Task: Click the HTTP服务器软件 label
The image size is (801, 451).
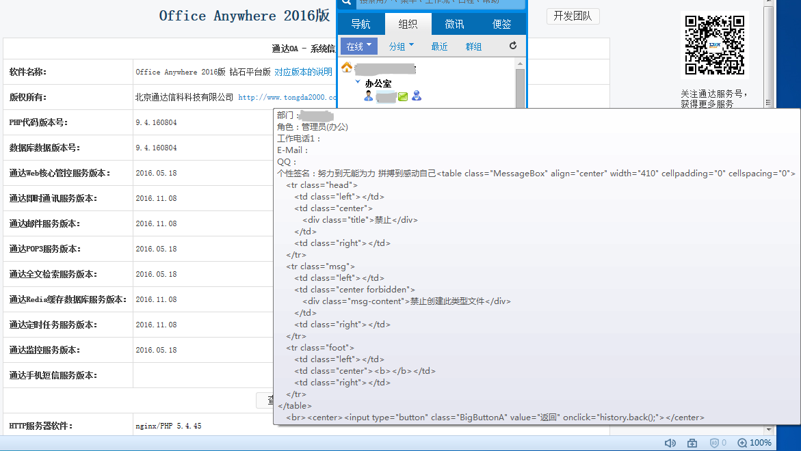Action: 40,426
